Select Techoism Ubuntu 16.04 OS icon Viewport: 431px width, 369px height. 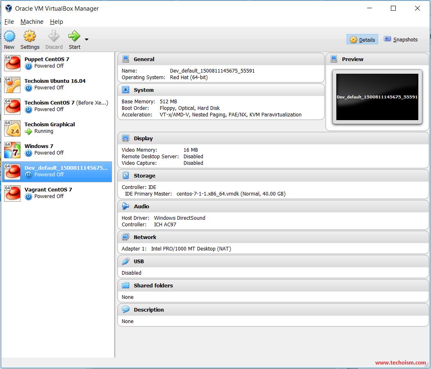tap(12, 84)
